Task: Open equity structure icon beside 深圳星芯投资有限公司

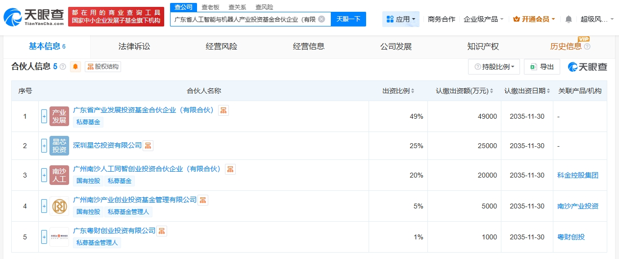Action: (x=148, y=145)
